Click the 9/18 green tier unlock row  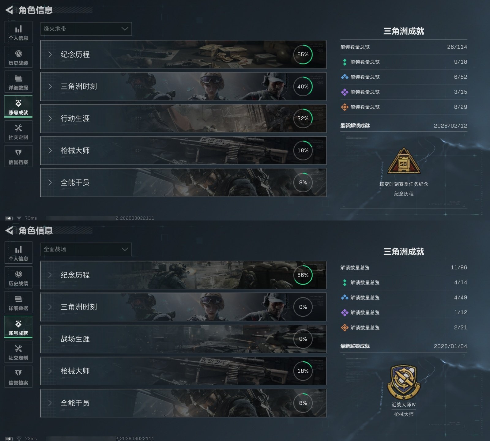tap(404, 62)
